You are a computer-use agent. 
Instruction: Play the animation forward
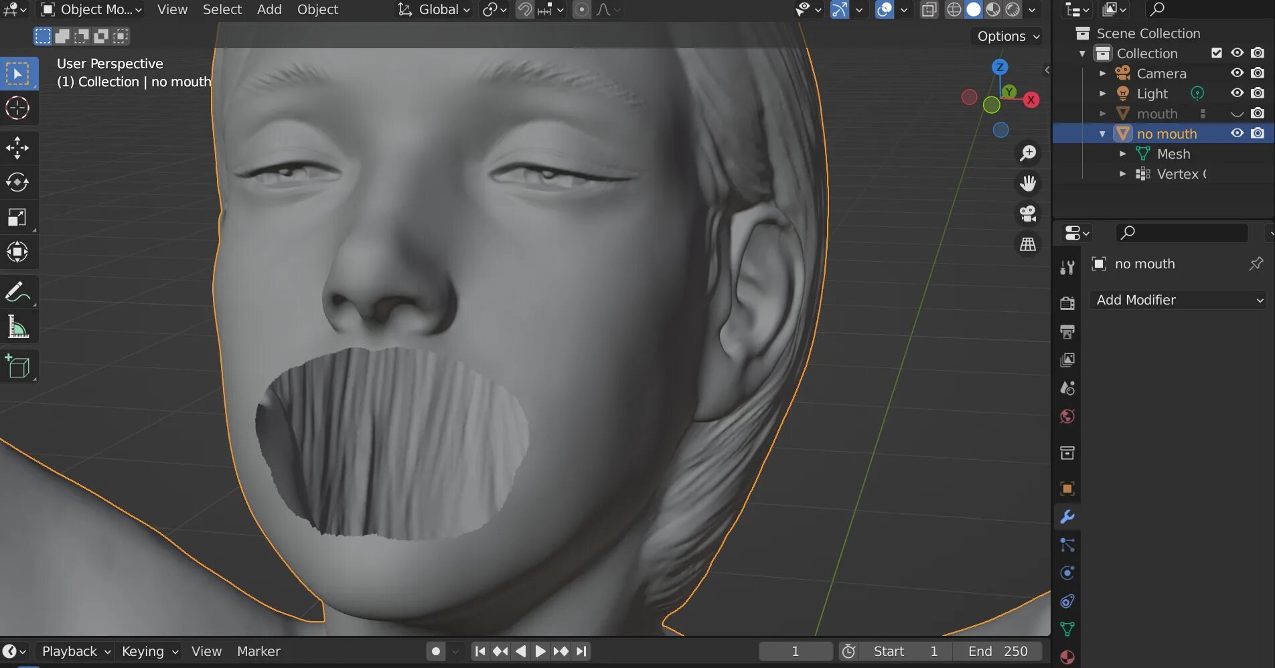[x=540, y=651]
